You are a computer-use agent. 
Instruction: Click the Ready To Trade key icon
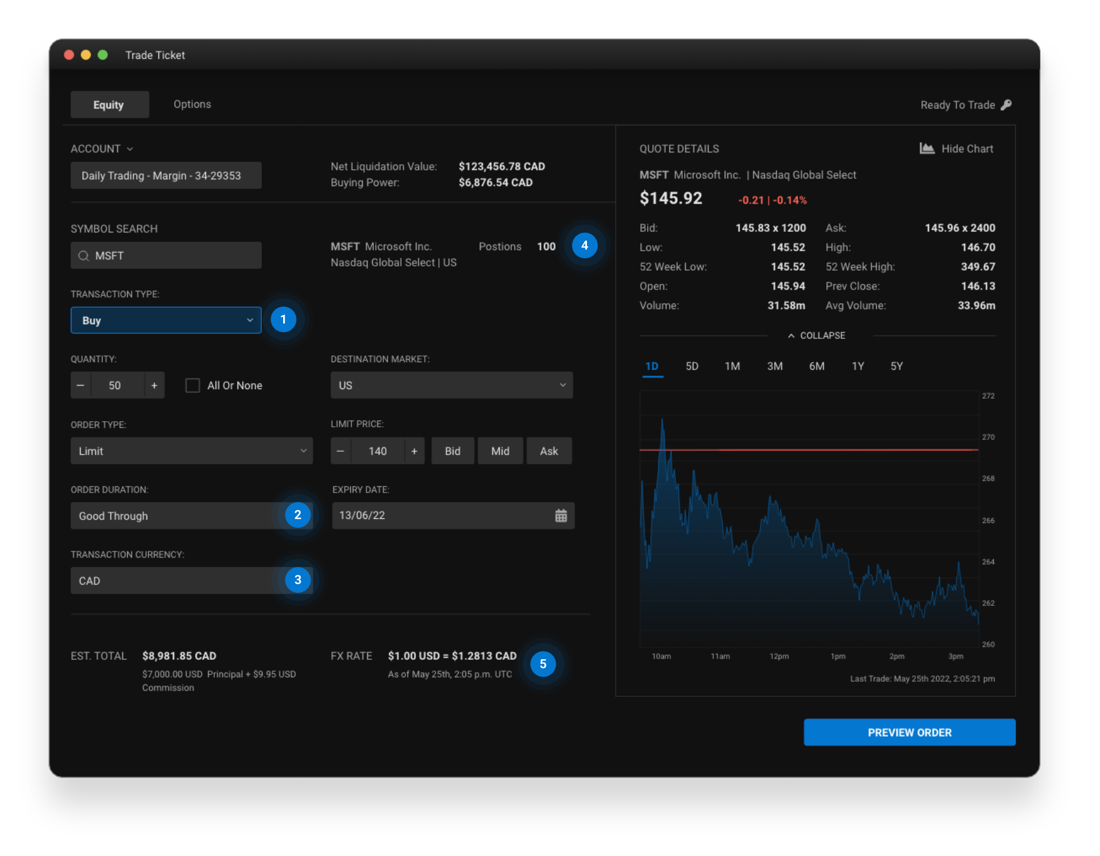tap(1006, 105)
